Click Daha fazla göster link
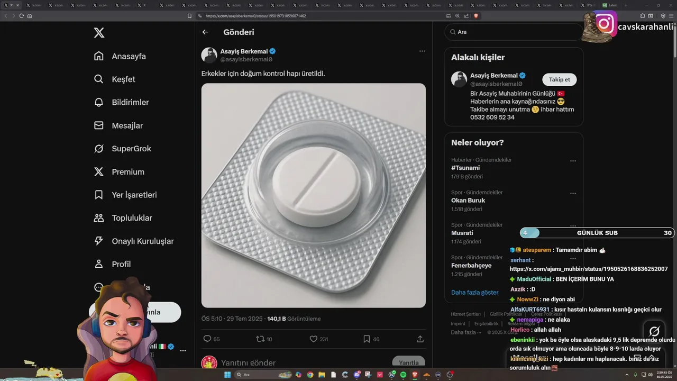Image resolution: width=677 pixels, height=381 pixels. point(475,292)
